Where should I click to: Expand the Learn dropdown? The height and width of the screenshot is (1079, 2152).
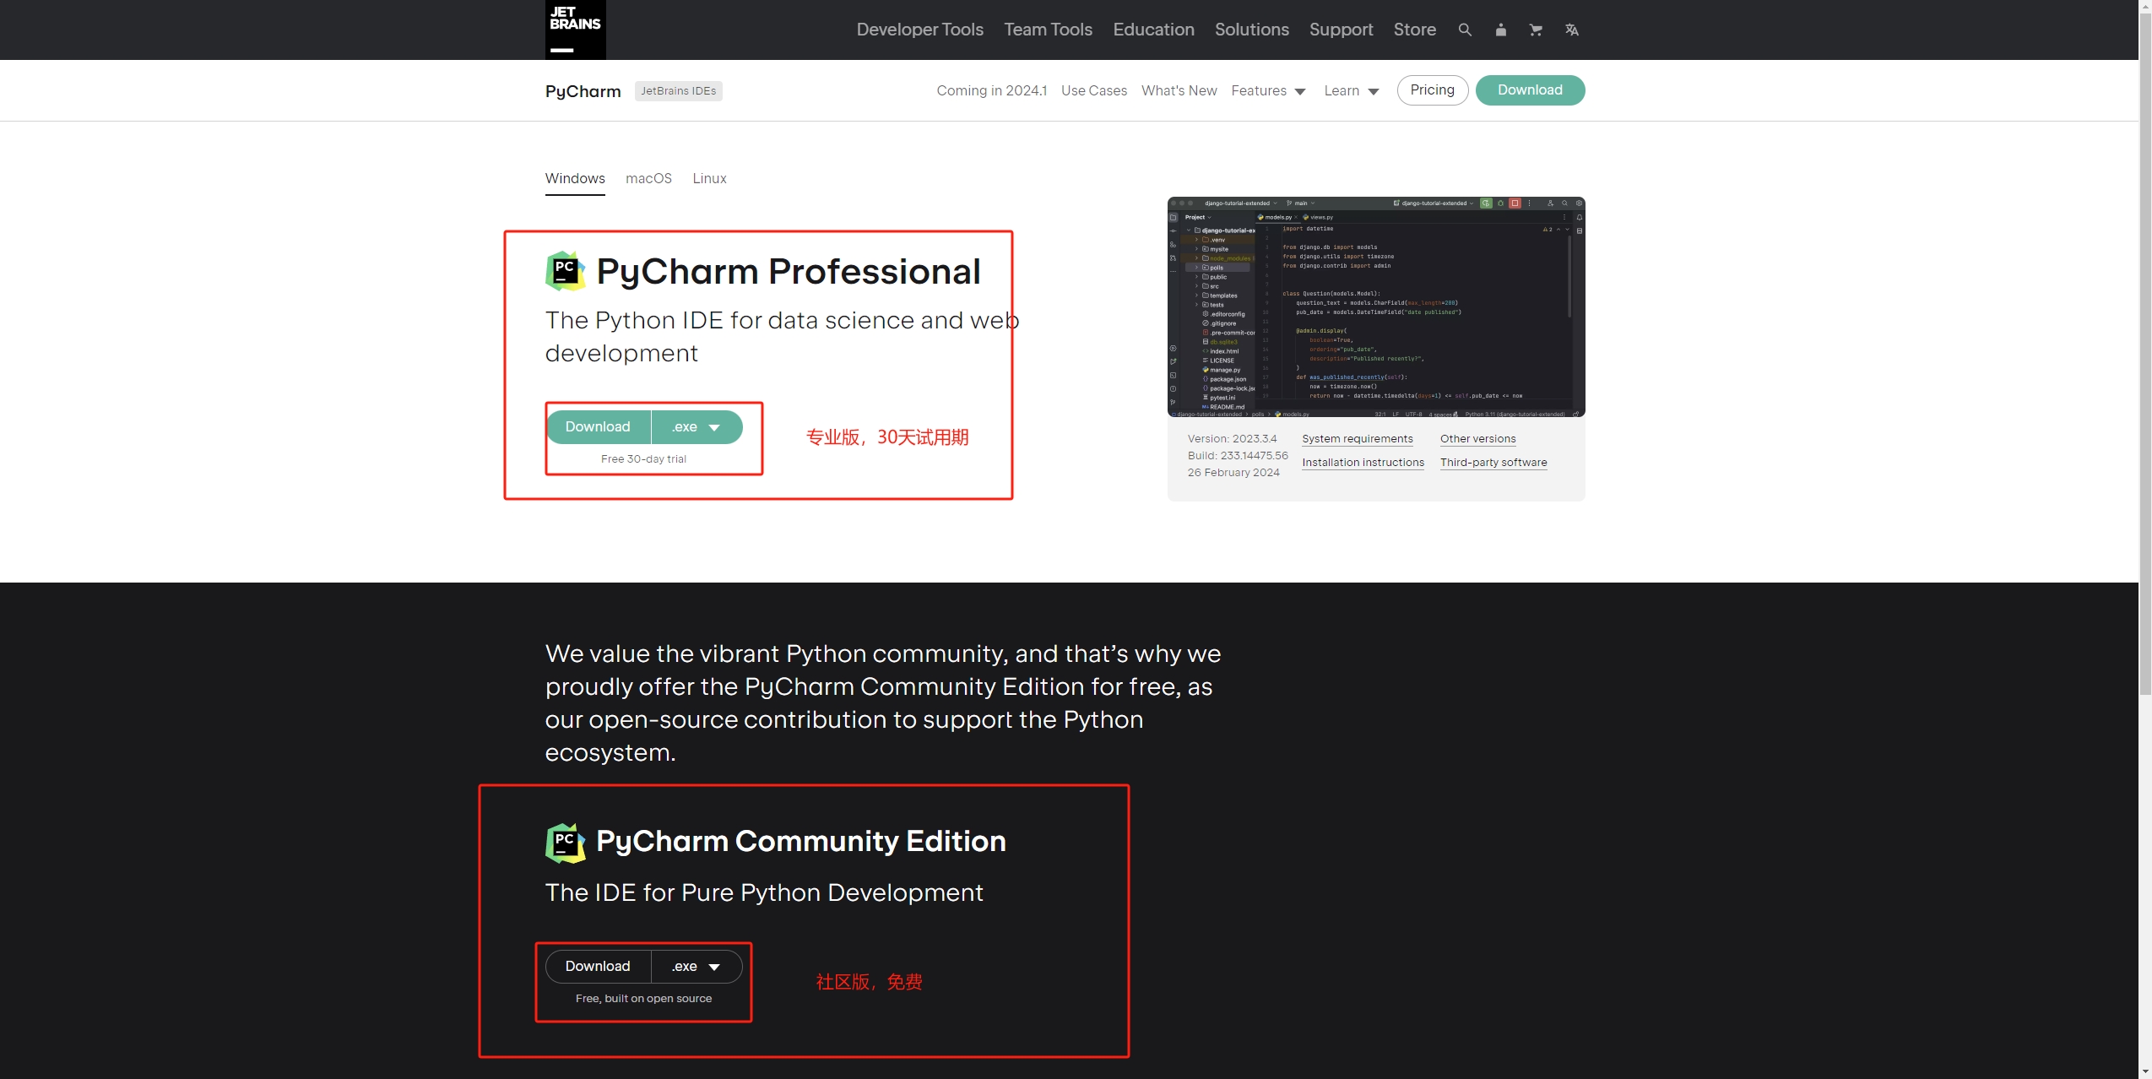pos(1349,90)
